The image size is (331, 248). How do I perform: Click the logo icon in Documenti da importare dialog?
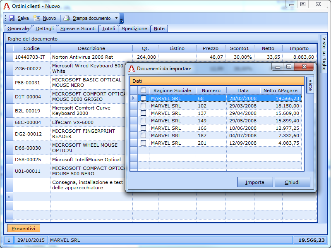(132, 68)
